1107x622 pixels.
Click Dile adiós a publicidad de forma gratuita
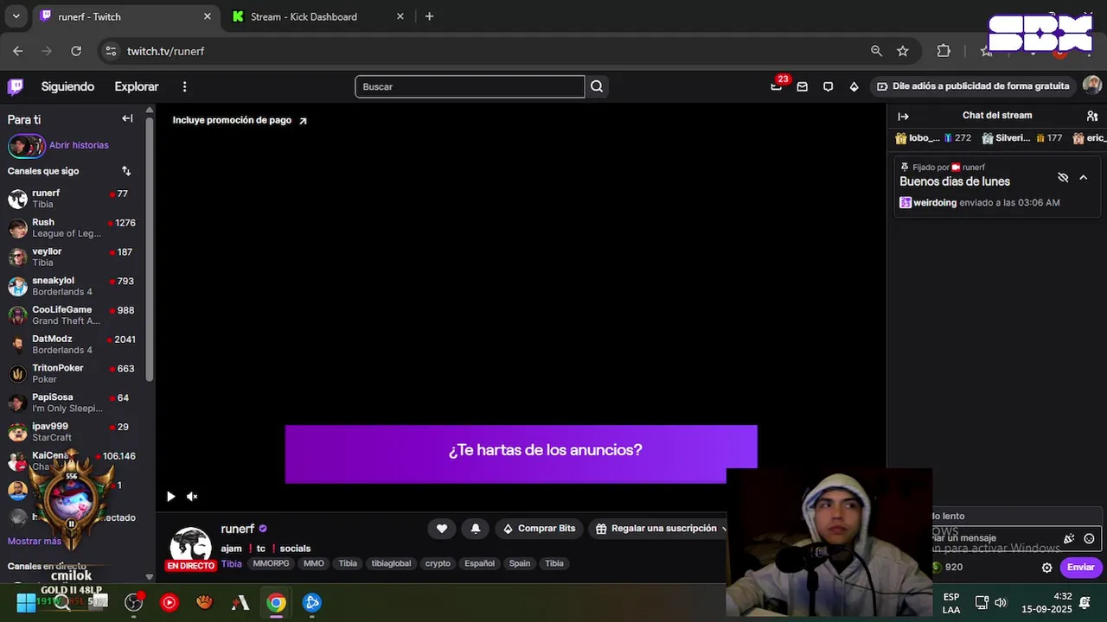pos(972,86)
